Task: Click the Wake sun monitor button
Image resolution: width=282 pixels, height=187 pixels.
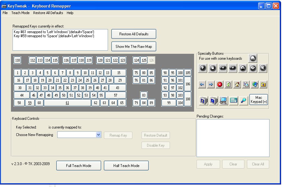Action: (213, 101)
